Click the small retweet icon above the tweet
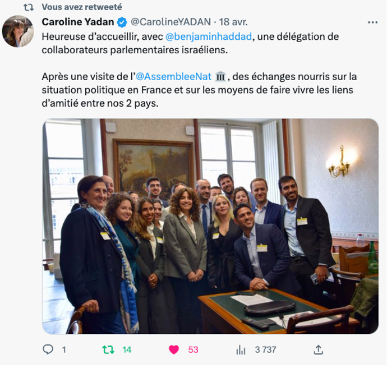The width and height of the screenshot is (387, 368). pyautogui.click(x=29, y=7)
